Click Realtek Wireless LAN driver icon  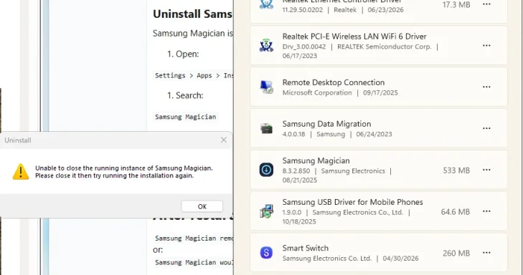[266, 45]
